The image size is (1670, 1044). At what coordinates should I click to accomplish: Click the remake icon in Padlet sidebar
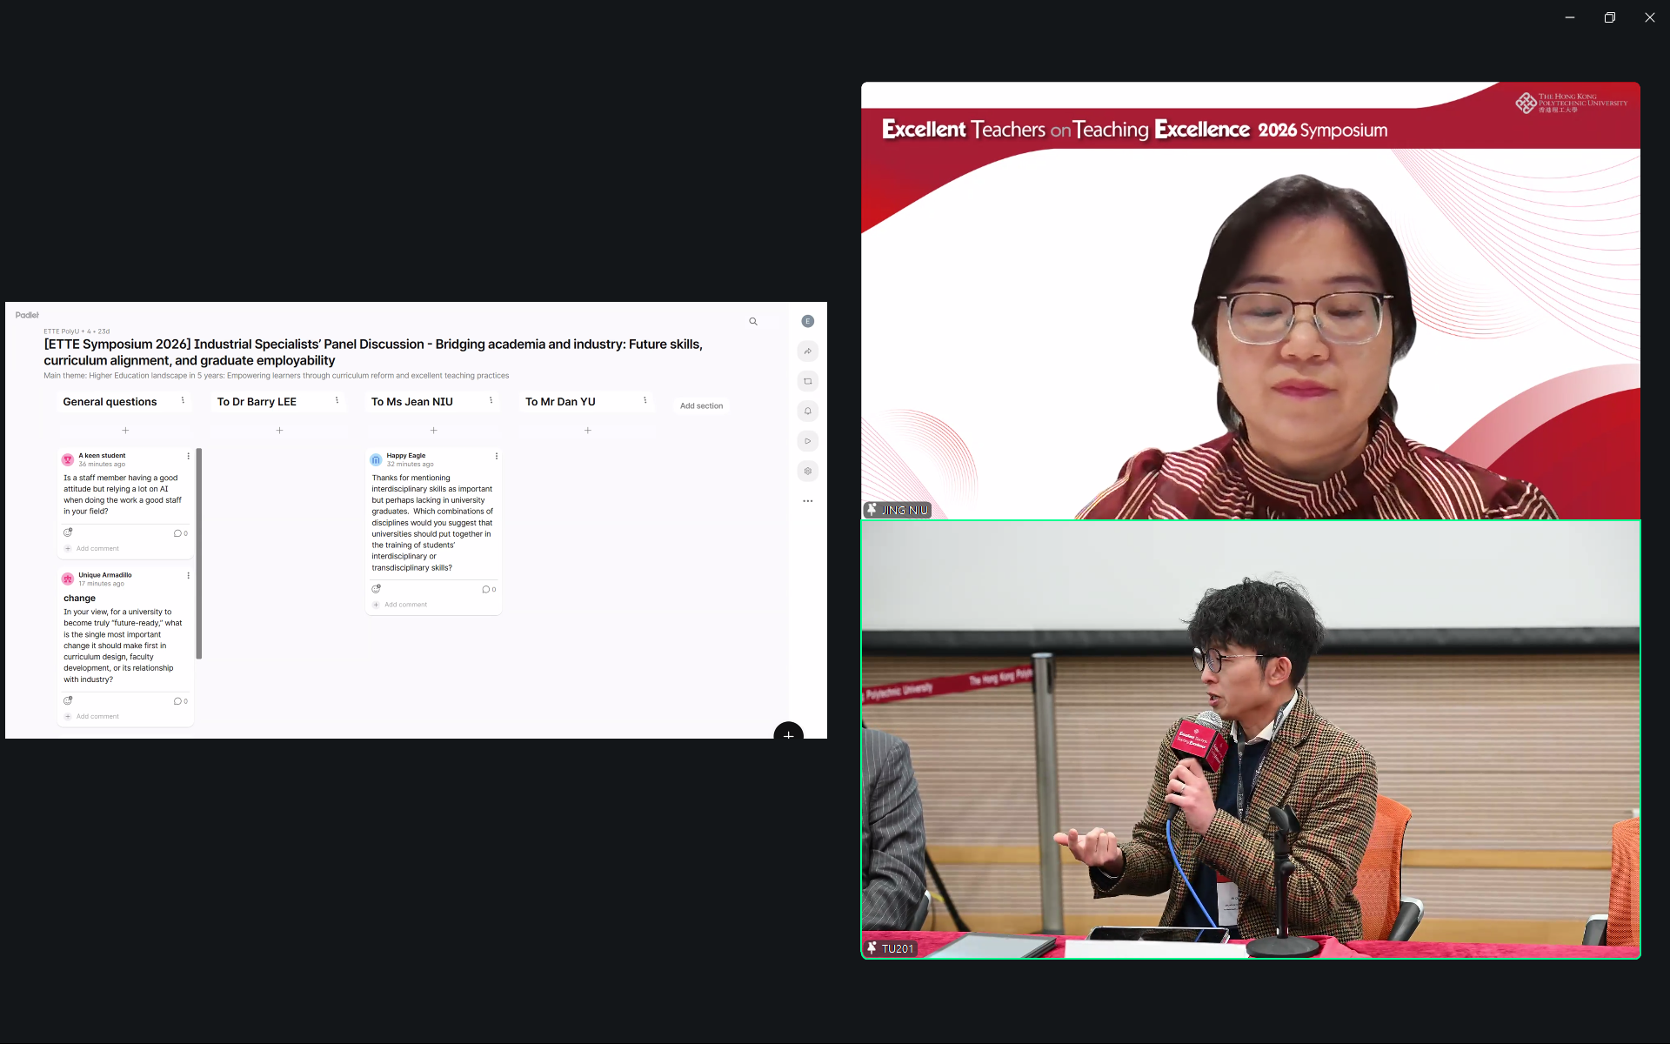click(808, 381)
